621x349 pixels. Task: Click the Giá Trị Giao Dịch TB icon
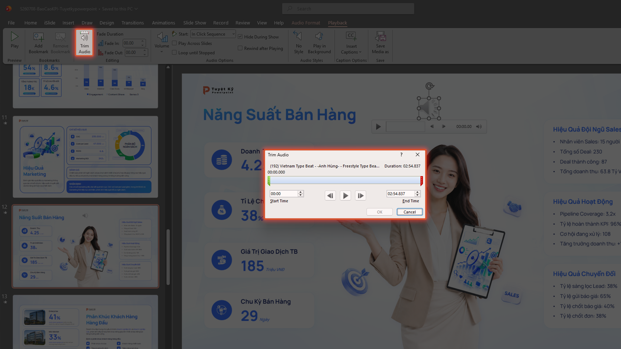click(222, 260)
